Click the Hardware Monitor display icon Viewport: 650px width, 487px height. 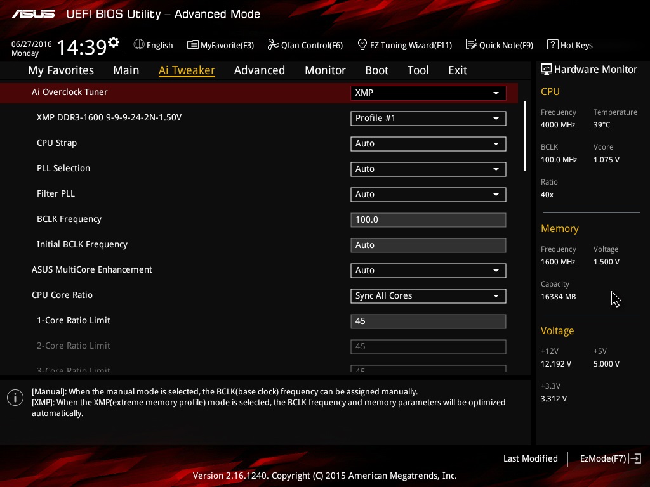[547, 69]
